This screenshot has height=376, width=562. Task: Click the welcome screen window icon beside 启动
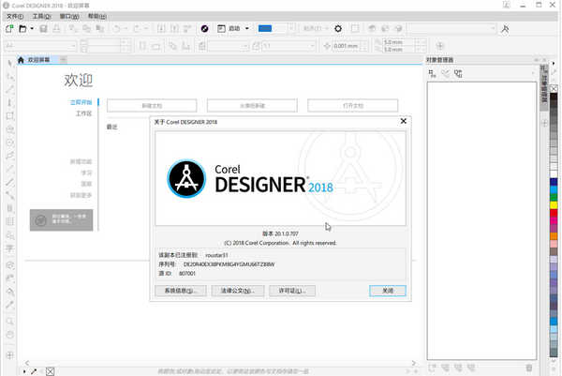(221, 29)
